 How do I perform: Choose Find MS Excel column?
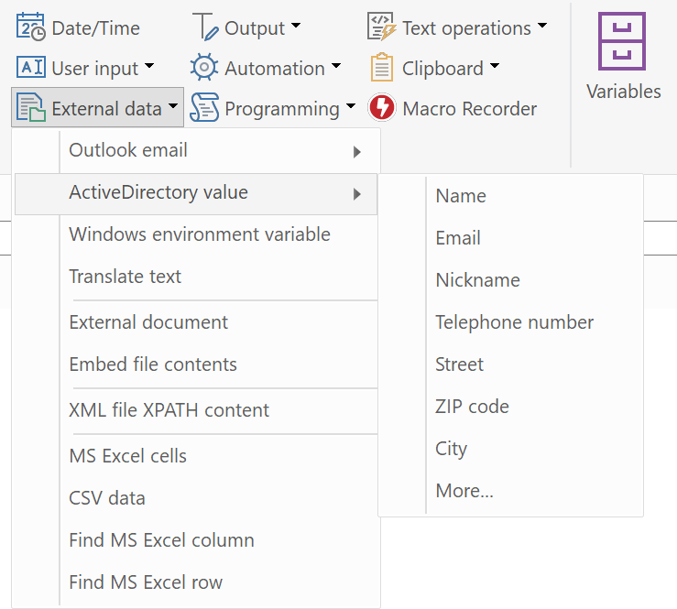pos(196,540)
